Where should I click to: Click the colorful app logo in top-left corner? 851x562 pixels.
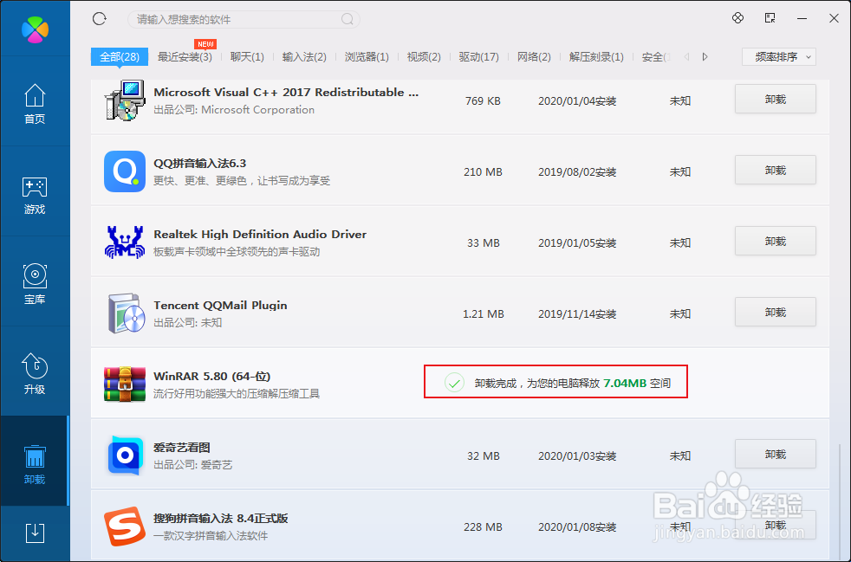35,28
